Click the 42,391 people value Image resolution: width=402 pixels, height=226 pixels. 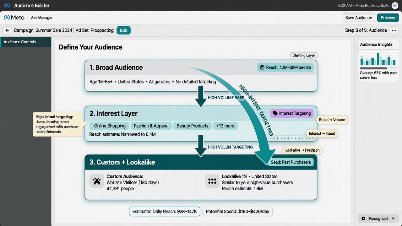(x=120, y=189)
